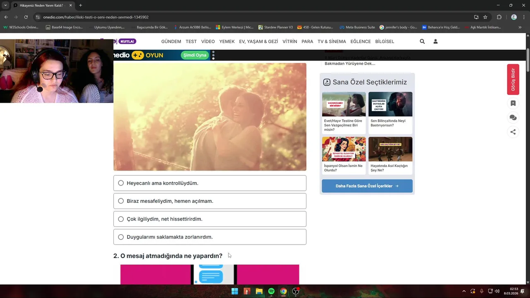Click the Şimdi Oyna button

(x=195, y=55)
